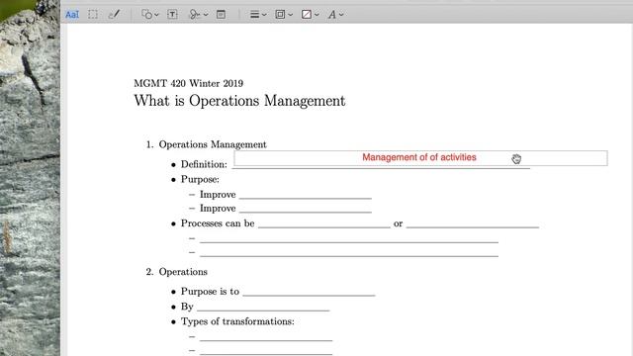Insert a text box with Text tool
633x356 pixels.
point(172,15)
